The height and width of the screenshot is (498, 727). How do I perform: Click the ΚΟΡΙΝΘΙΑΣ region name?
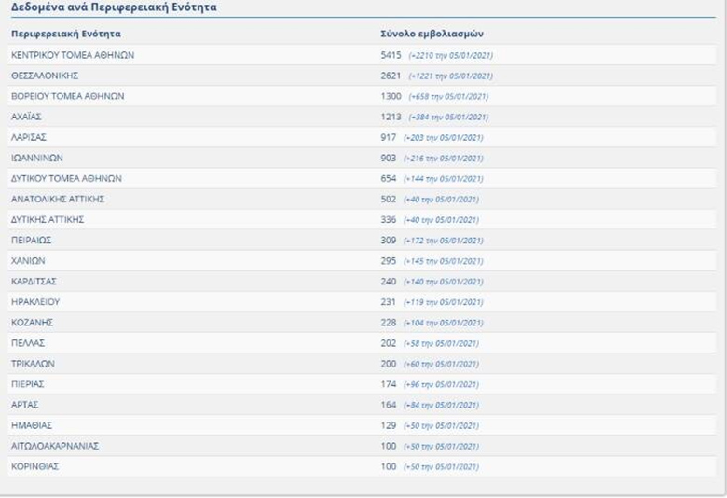tap(34, 466)
